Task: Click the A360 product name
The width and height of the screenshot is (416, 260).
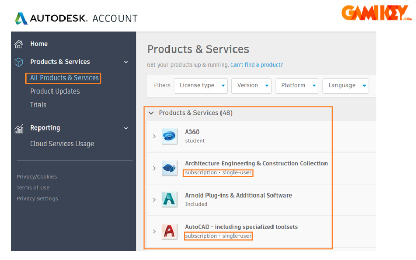Action: point(192,132)
